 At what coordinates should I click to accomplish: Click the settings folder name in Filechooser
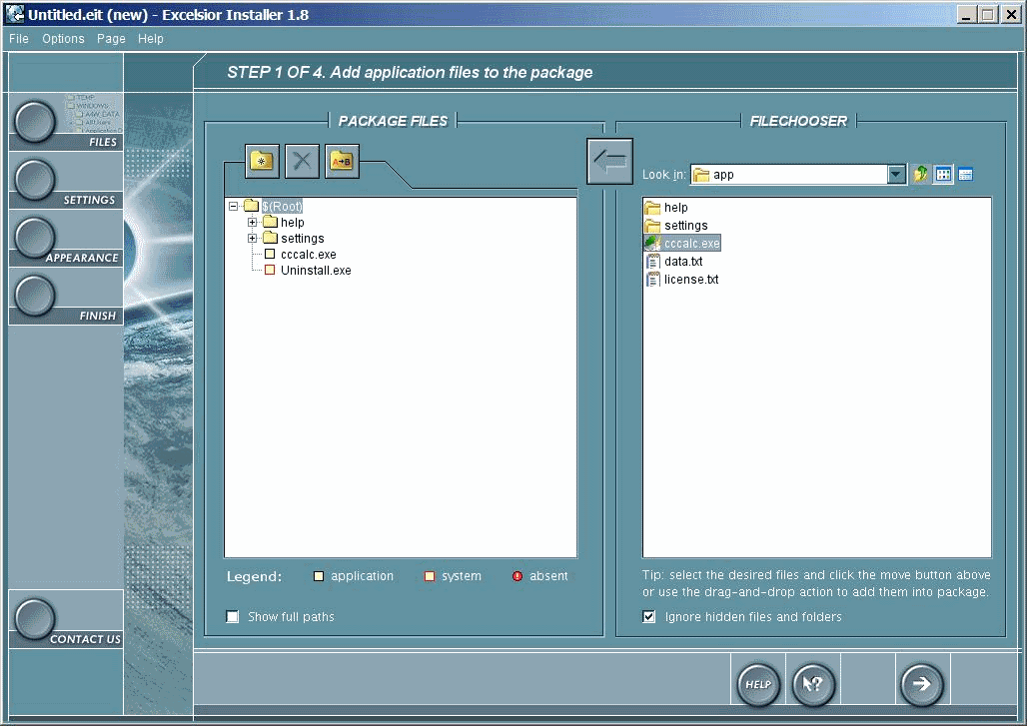tap(685, 226)
